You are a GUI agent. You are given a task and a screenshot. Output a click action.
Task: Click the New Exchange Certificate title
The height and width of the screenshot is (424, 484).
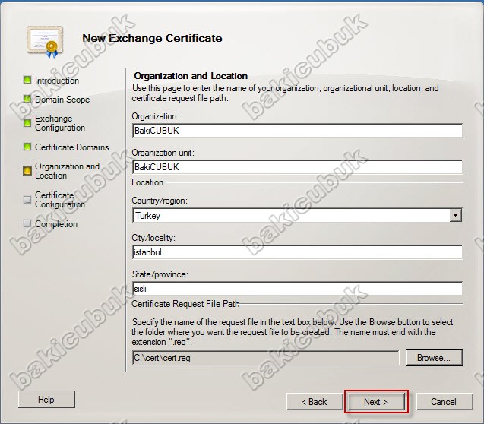[x=152, y=38]
